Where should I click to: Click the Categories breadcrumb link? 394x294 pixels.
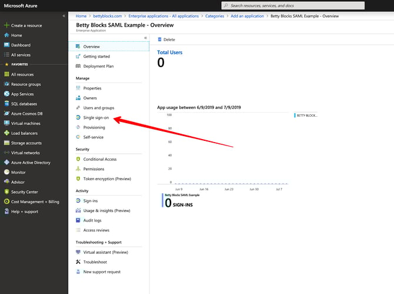click(215, 16)
